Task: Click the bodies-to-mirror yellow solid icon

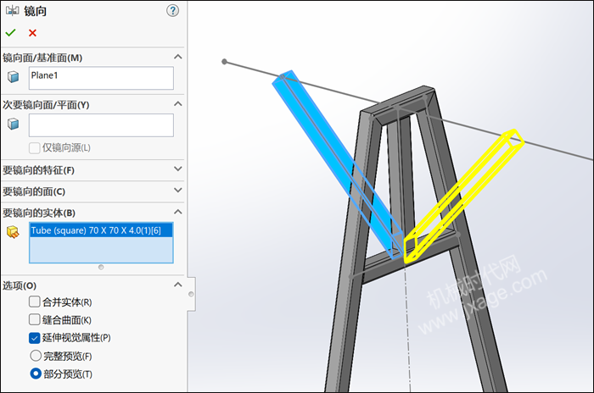Action: click(x=13, y=232)
